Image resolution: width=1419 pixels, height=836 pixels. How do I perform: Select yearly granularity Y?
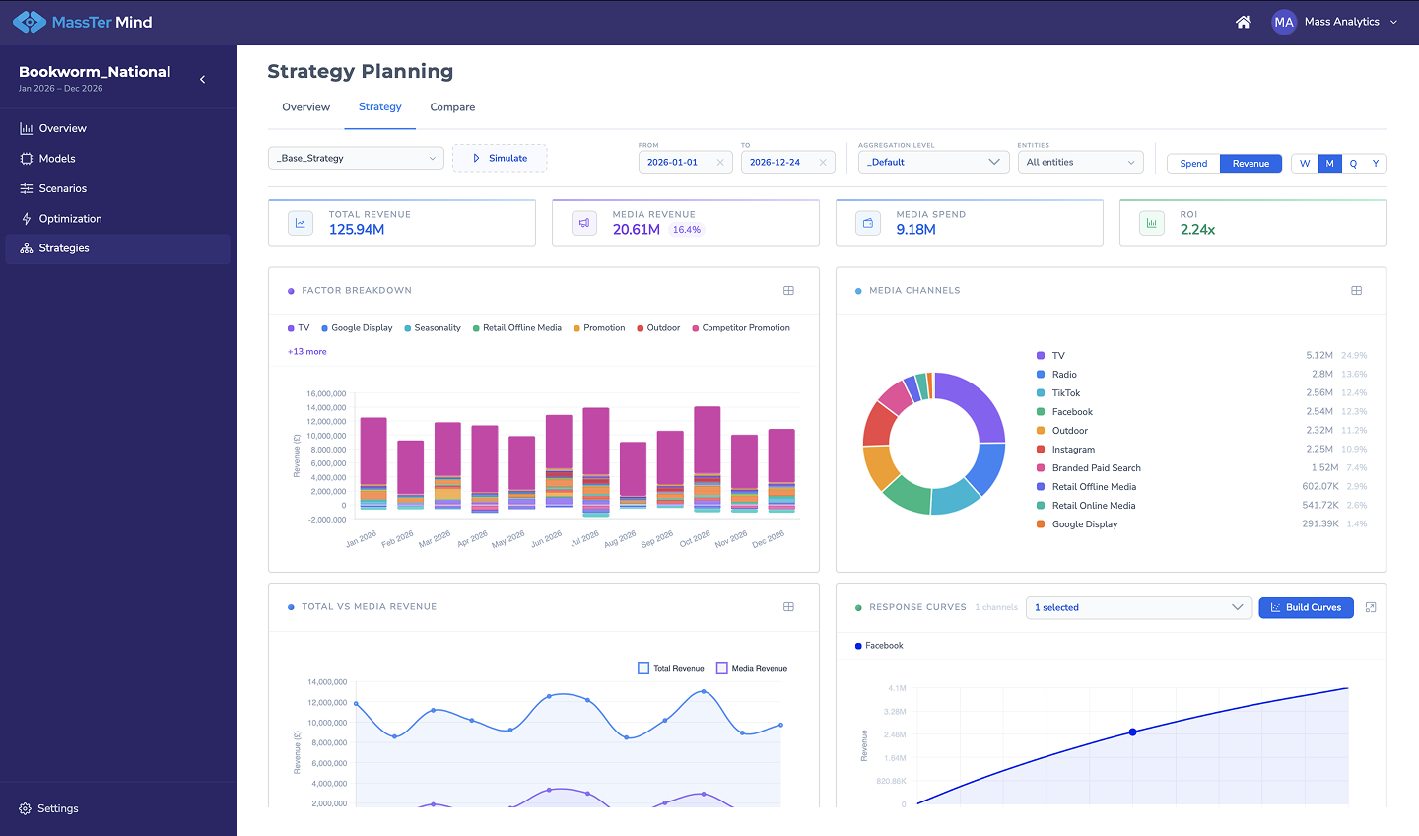coord(1376,164)
